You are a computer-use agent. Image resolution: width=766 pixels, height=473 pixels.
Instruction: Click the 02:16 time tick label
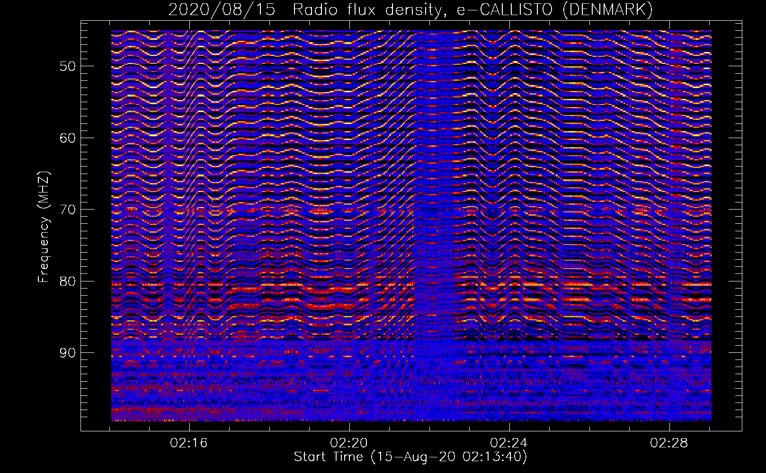pyautogui.click(x=189, y=443)
